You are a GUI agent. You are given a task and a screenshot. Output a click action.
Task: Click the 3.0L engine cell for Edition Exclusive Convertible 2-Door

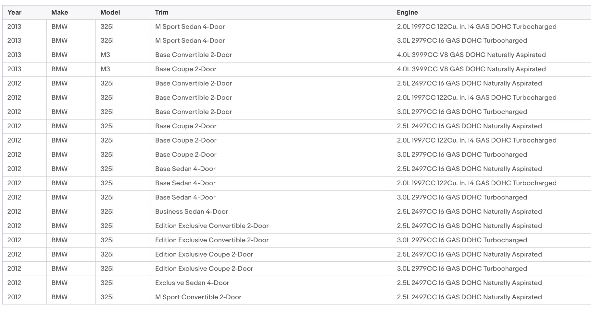[492, 240]
